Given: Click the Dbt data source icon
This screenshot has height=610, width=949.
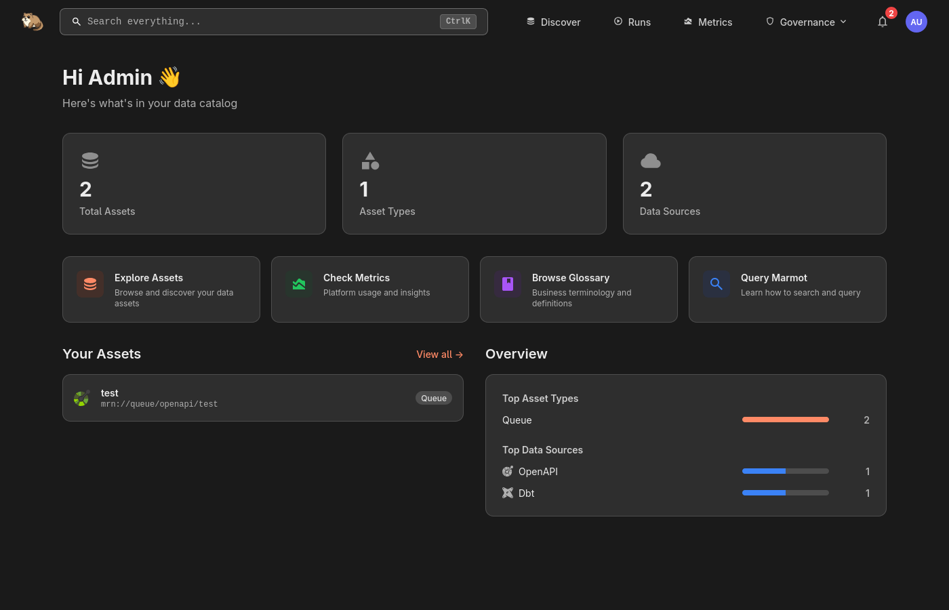Looking at the screenshot, I should click(x=508, y=493).
